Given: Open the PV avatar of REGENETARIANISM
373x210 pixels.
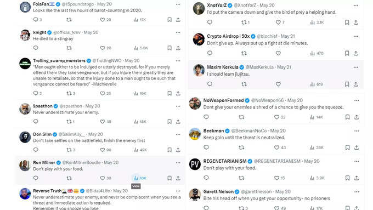Looking at the screenshot, I should [195, 164].
